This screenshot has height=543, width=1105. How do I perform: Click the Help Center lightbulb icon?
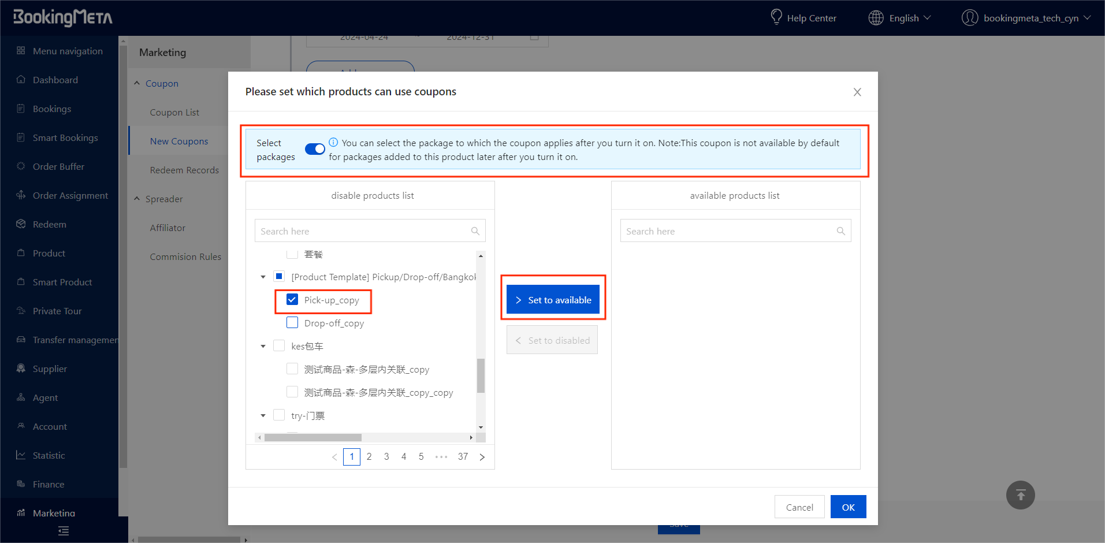pos(776,17)
